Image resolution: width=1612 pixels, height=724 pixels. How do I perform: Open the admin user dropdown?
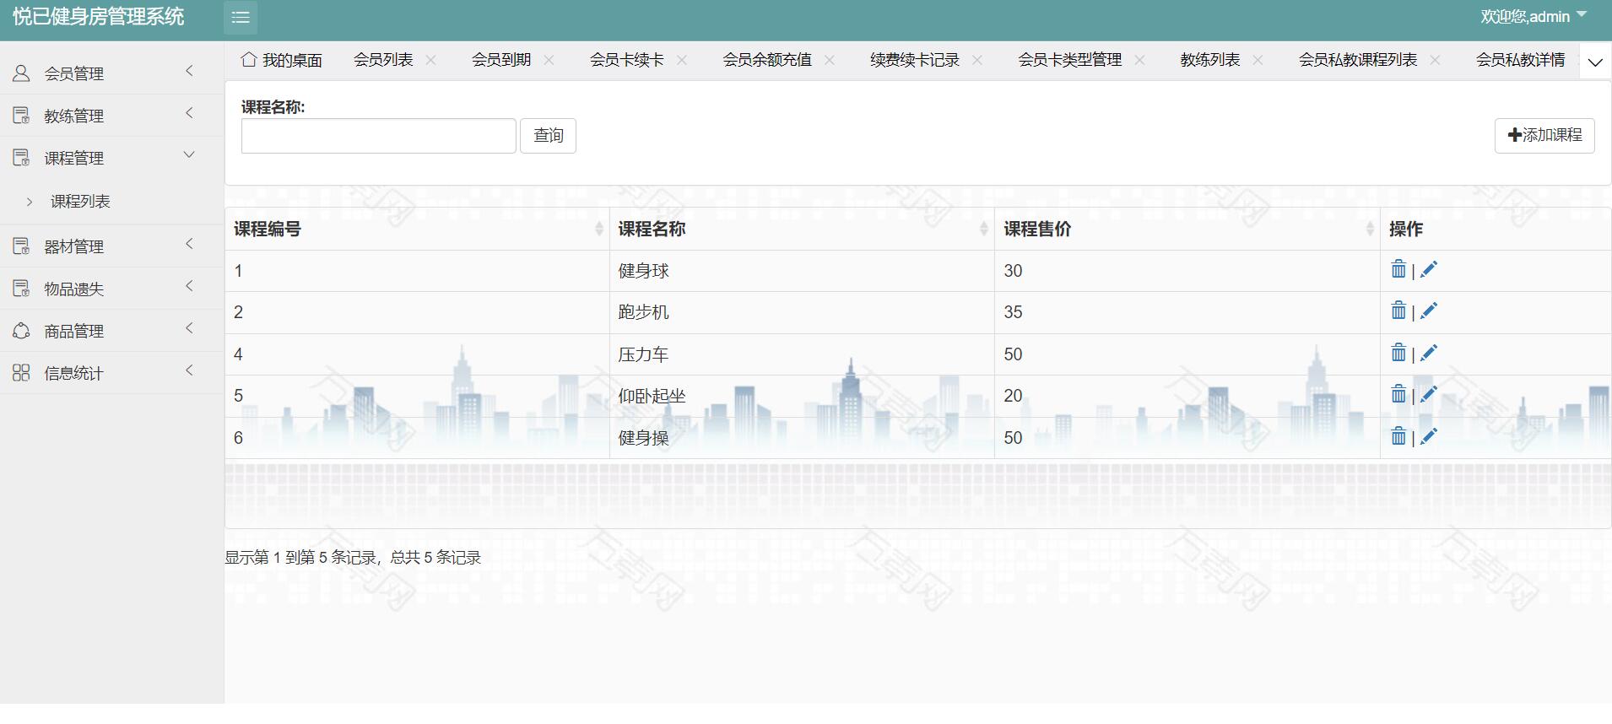point(1534,16)
